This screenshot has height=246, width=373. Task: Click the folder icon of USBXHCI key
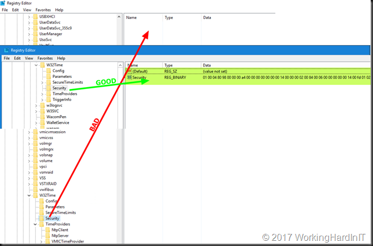pyautogui.click(x=35, y=16)
